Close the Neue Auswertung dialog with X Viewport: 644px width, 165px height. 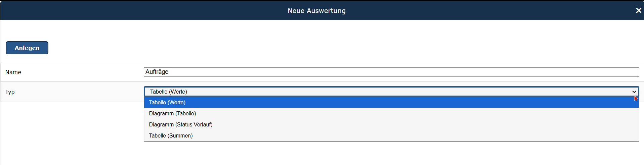[638, 10]
